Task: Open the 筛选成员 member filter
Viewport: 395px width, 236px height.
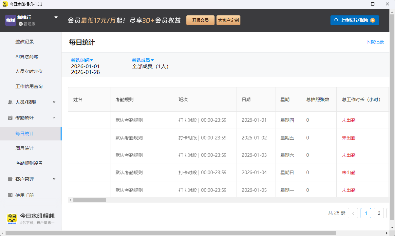Action: [143, 60]
